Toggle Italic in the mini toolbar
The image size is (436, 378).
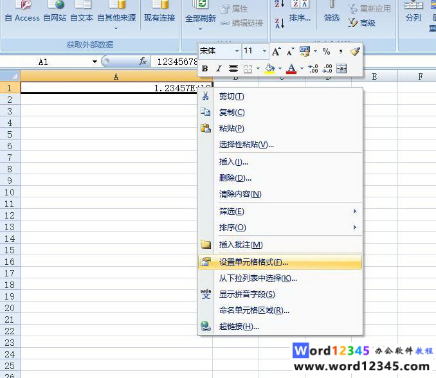[219, 69]
